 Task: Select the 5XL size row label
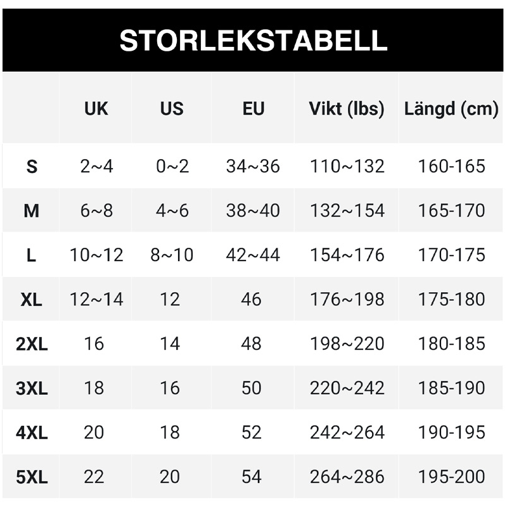click(32, 477)
